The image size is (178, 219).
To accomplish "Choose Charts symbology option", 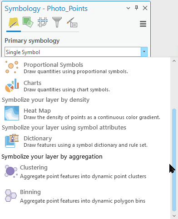I will [85, 86].
